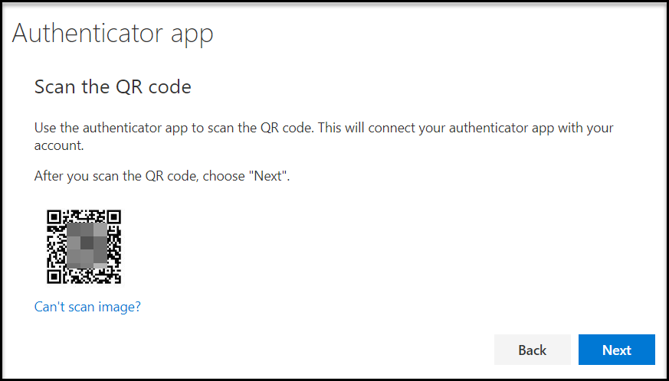Viewport: 669px width, 381px height.
Task: Click the QR code image
Action: 84,247
